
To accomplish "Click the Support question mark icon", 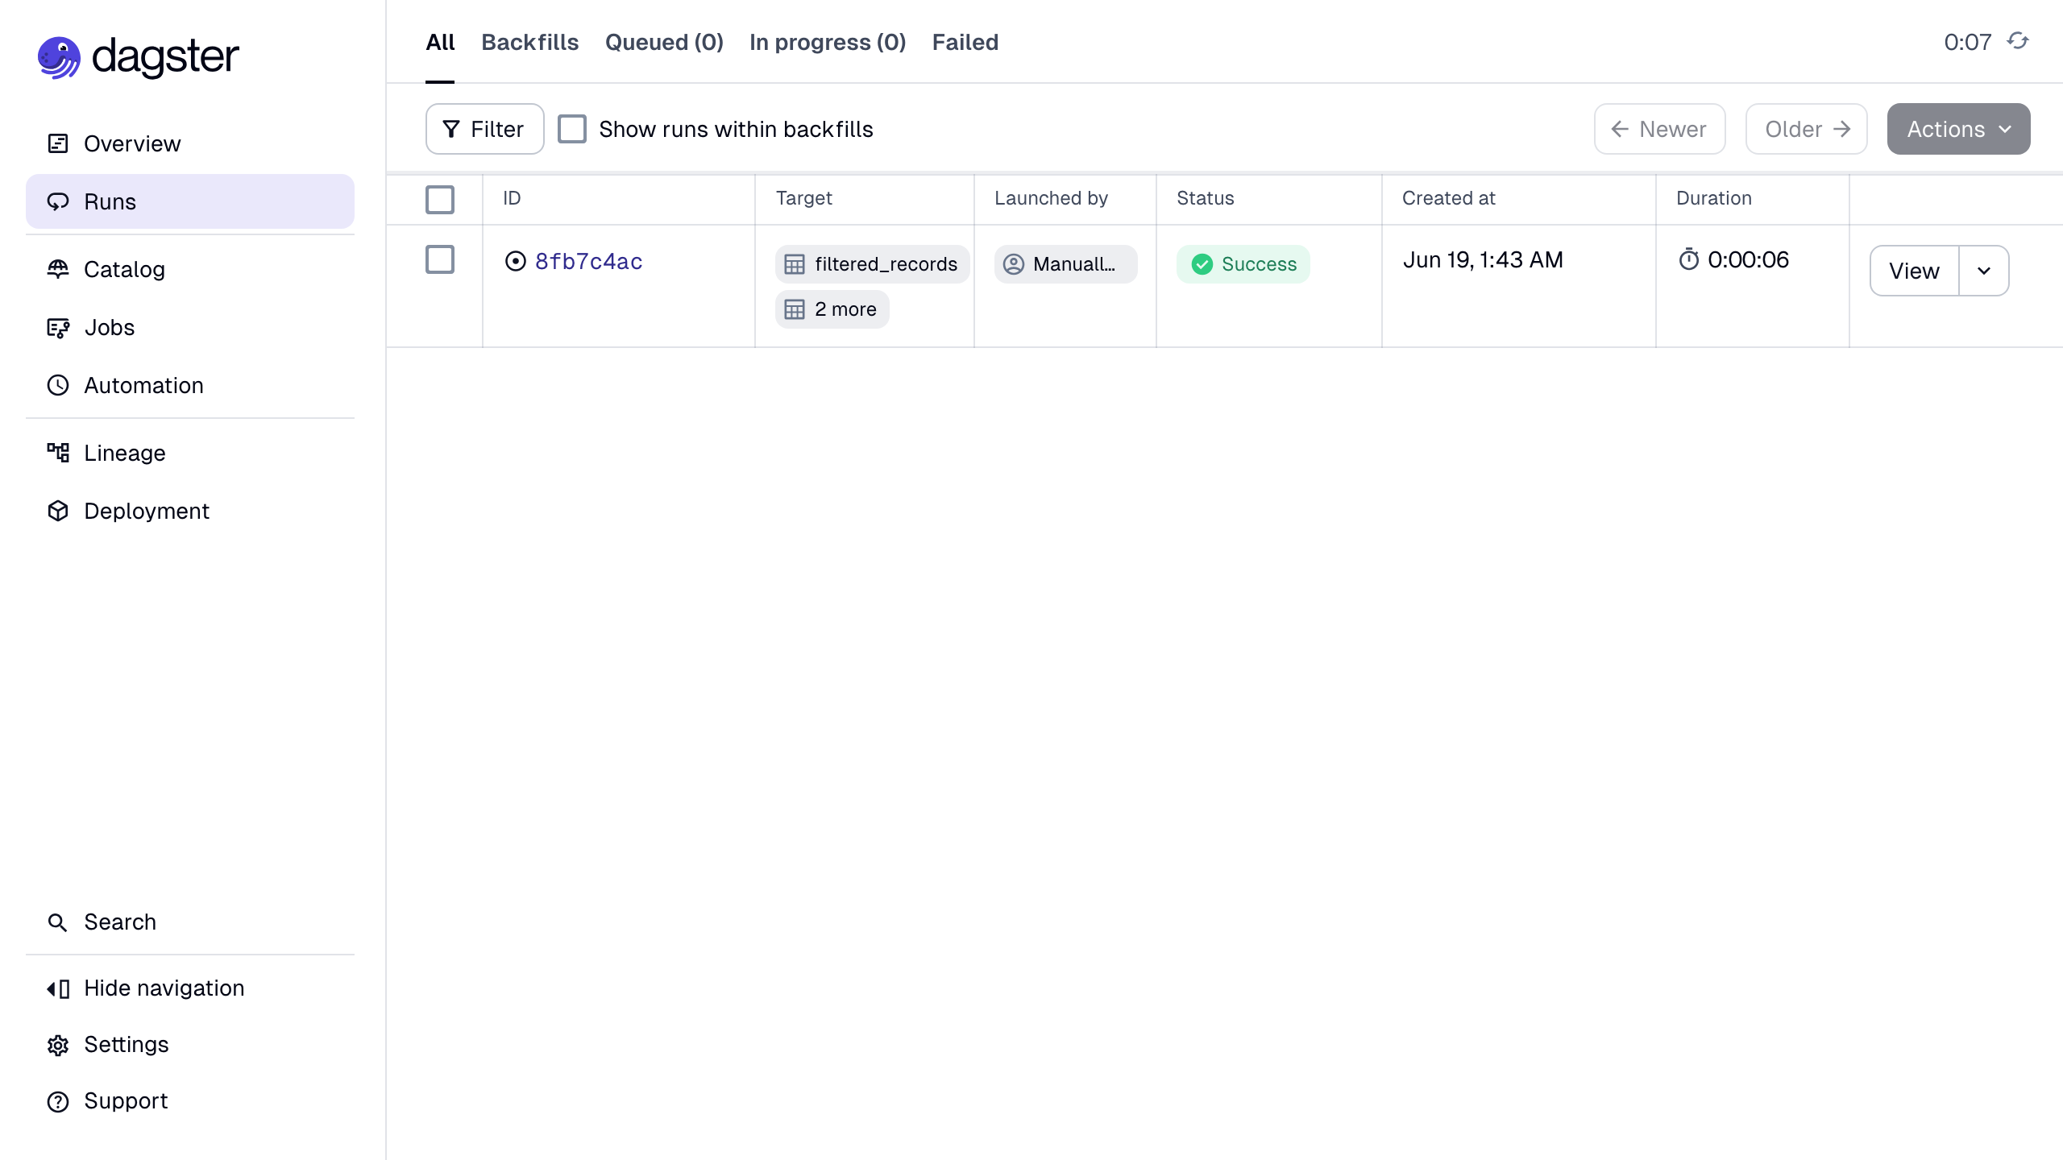I will pyautogui.click(x=58, y=1101).
